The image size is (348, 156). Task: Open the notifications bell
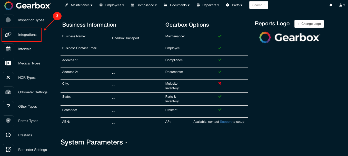(x=331, y=5)
